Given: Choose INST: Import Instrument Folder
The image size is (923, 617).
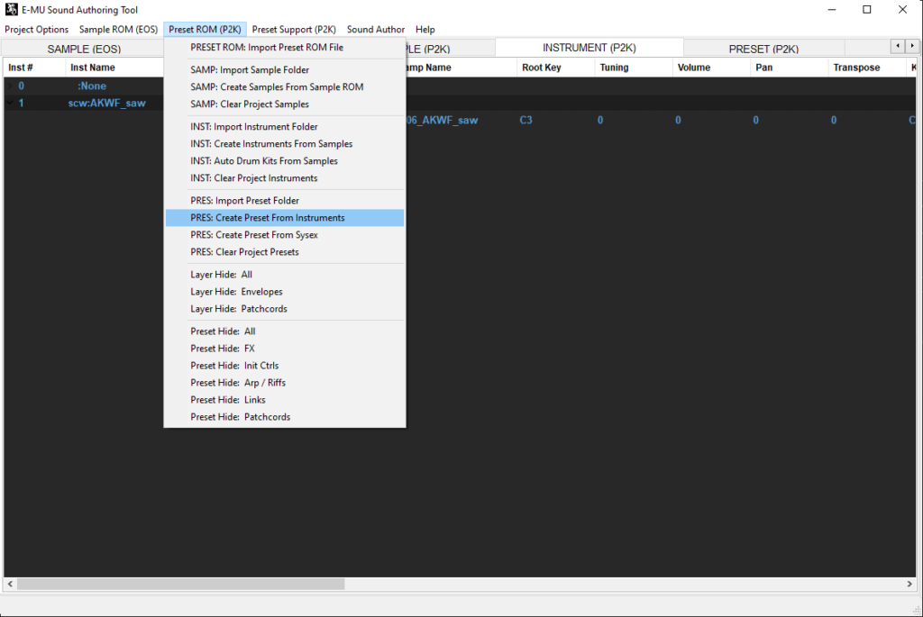Looking at the screenshot, I should tap(285, 127).
